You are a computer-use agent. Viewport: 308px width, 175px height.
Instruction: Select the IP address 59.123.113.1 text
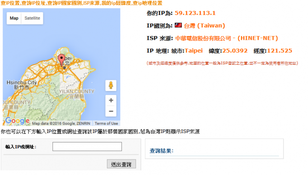pos(195,13)
